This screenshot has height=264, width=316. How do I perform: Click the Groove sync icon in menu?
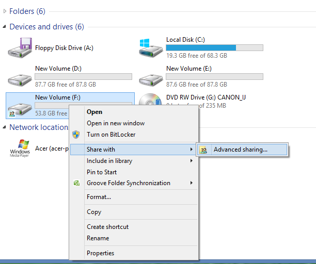[76, 183]
